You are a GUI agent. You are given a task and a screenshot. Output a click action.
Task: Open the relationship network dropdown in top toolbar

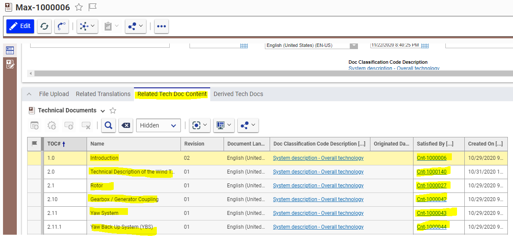tap(87, 26)
